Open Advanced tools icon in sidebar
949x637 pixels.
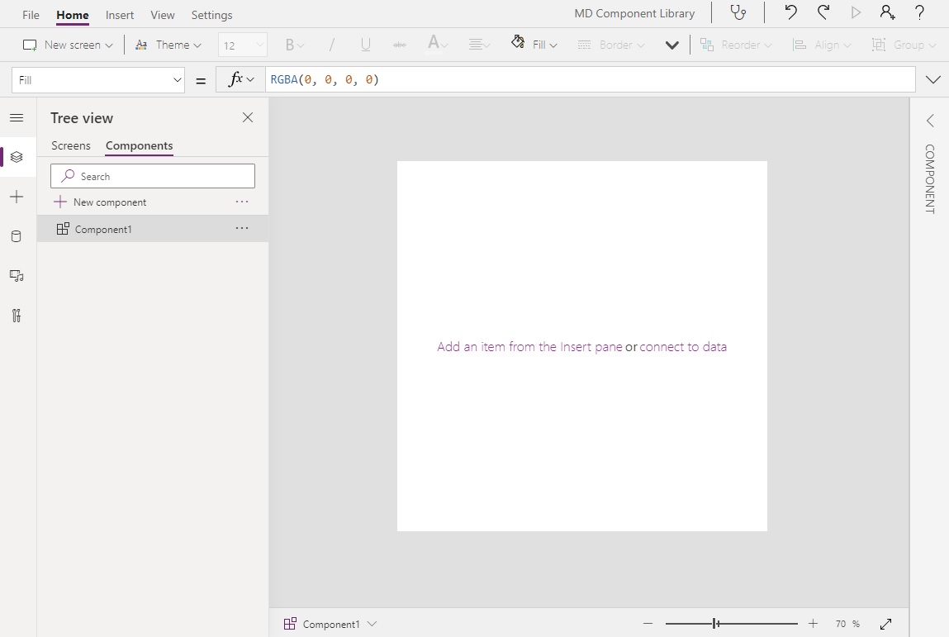(x=17, y=316)
